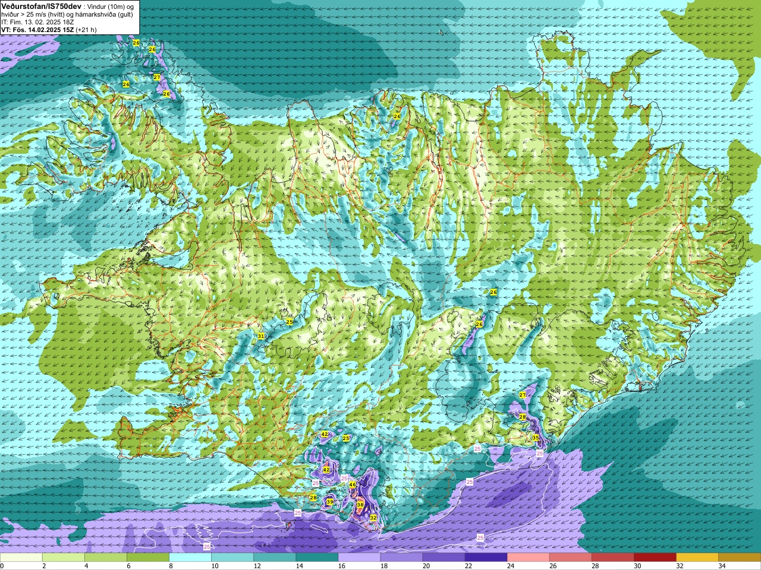Click the 'VT: Fös. 14.02.2025 15Z (+21 h)' line
761x570 pixels.
tap(49, 30)
